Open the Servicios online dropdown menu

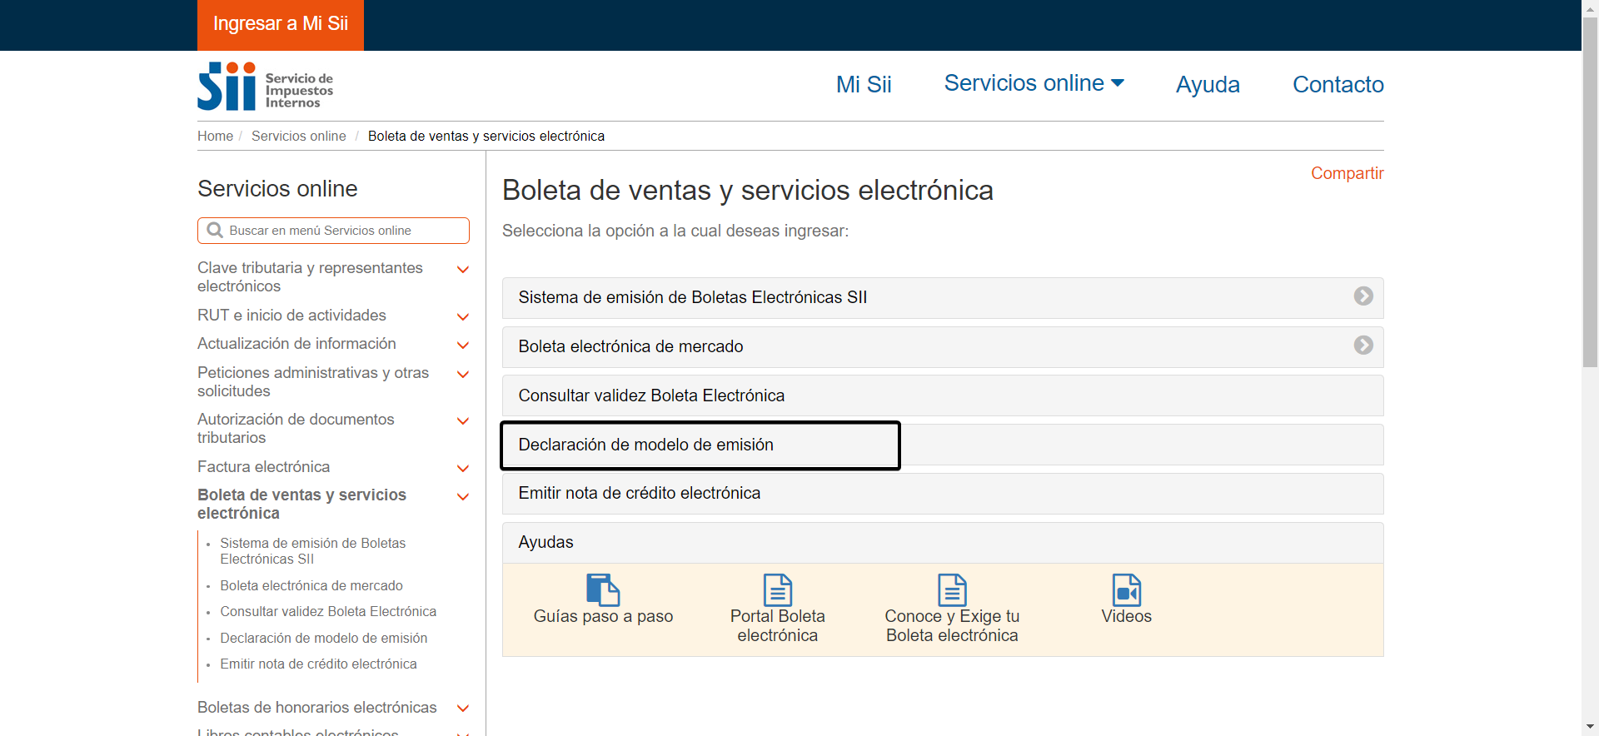point(1034,83)
